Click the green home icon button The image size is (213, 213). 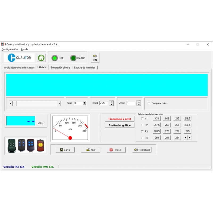click(x=41, y=58)
